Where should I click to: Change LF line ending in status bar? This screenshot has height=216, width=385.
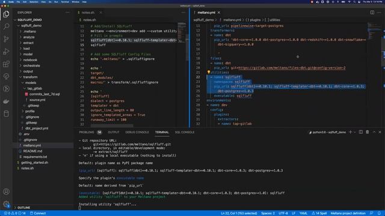coord(294,214)
